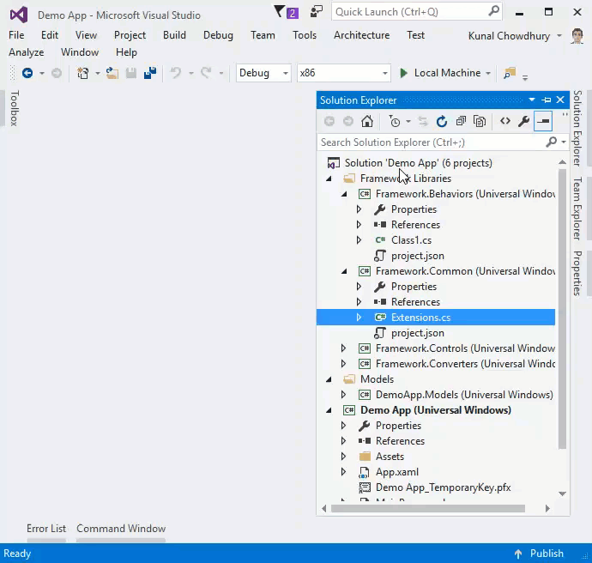Open the File menu
This screenshot has height=563, width=592.
tap(16, 35)
